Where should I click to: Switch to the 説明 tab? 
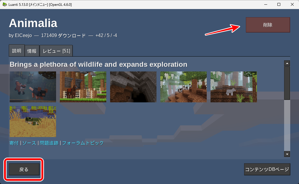pyautogui.click(x=17, y=51)
